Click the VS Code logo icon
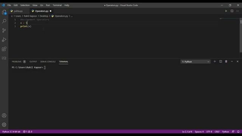The width and height of the screenshot is (242, 136). click(3, 5)
